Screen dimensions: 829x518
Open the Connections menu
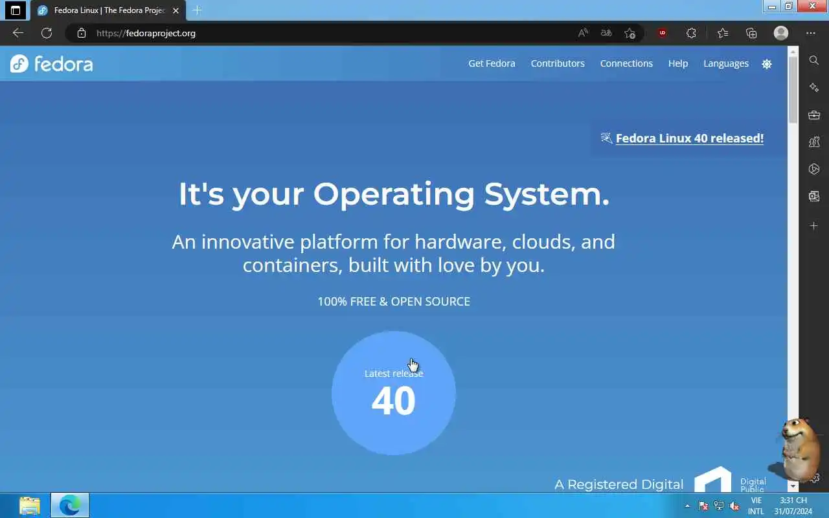626,63
